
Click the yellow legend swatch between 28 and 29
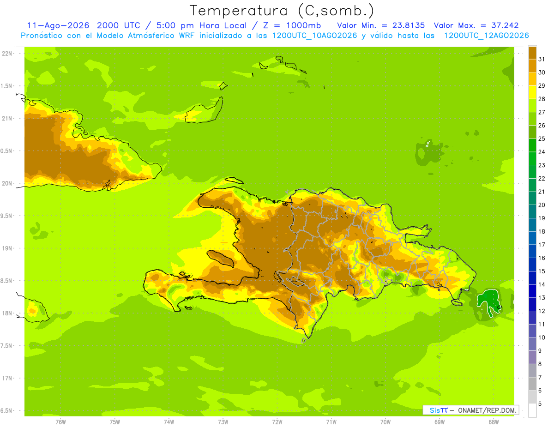pos(532,92)
